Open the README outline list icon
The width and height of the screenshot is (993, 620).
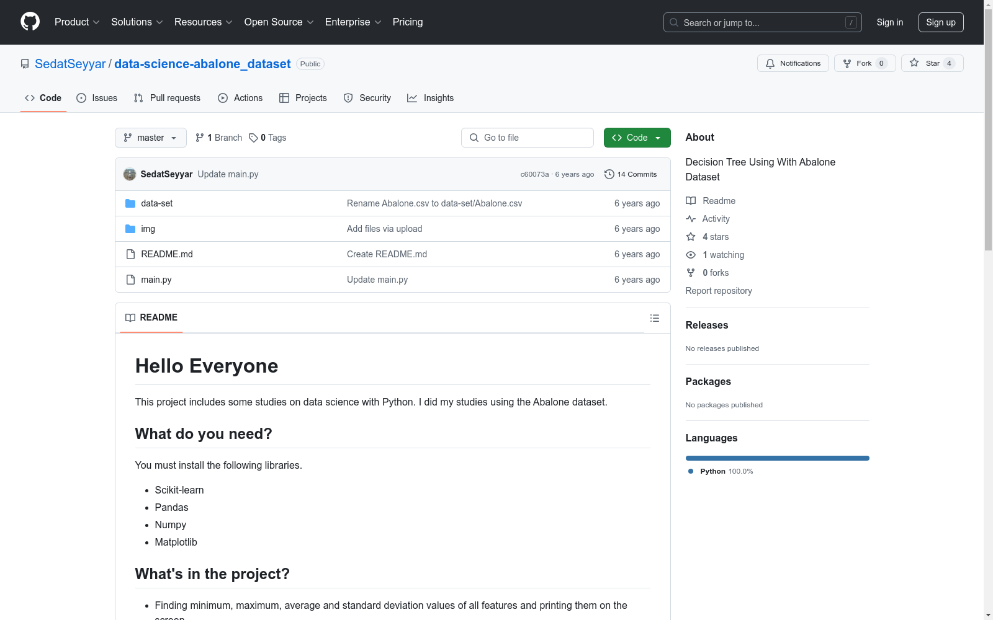[x=655, y=318]
